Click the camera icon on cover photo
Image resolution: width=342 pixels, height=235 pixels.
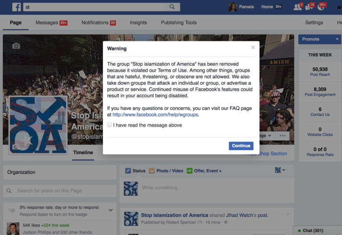(x=16, y=46)
